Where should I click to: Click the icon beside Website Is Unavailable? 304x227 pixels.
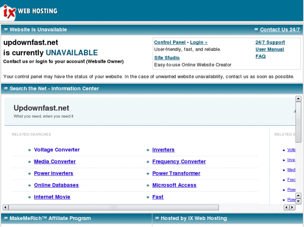(x=6, y=30)
